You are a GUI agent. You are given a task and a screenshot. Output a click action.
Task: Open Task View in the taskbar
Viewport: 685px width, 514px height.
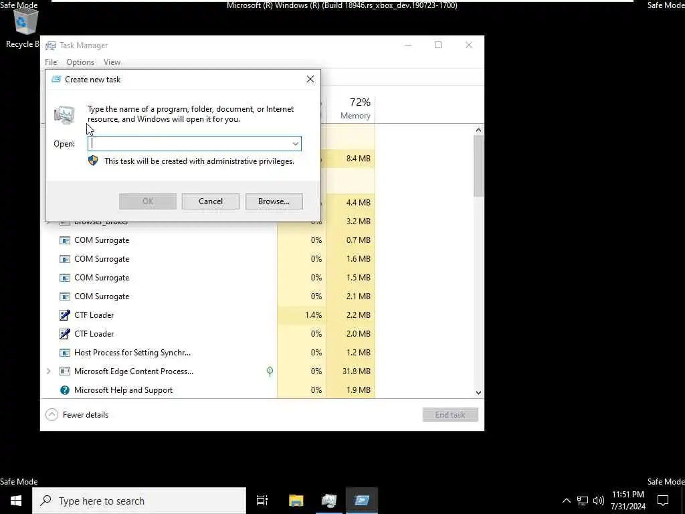coord(262,501)
